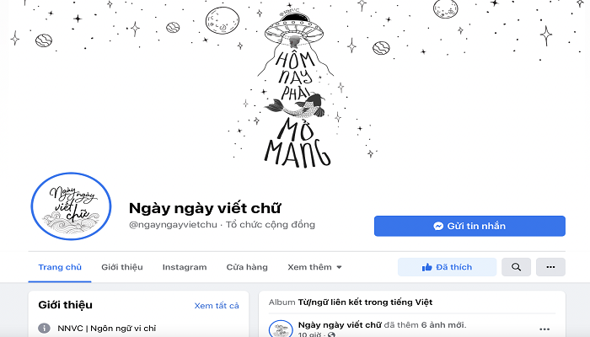Go to the Trang chủ tab
This screenshot has width=590, height=337.
point(60,267)
